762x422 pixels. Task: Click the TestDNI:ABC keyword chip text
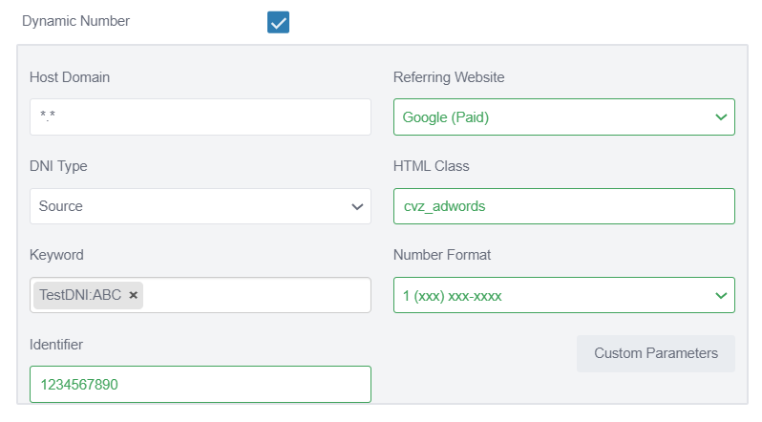(x=80, y=295)
